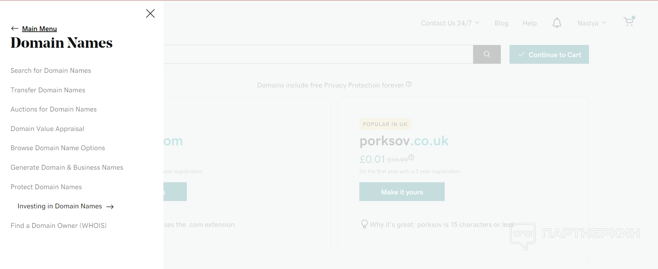Click the price info question mark icon
Screen dimensions: 658x269
[x=411, y=157]
